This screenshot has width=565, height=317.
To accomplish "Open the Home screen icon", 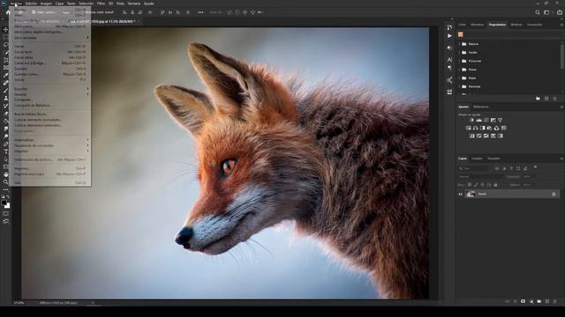I will click(x=8, y=12).
